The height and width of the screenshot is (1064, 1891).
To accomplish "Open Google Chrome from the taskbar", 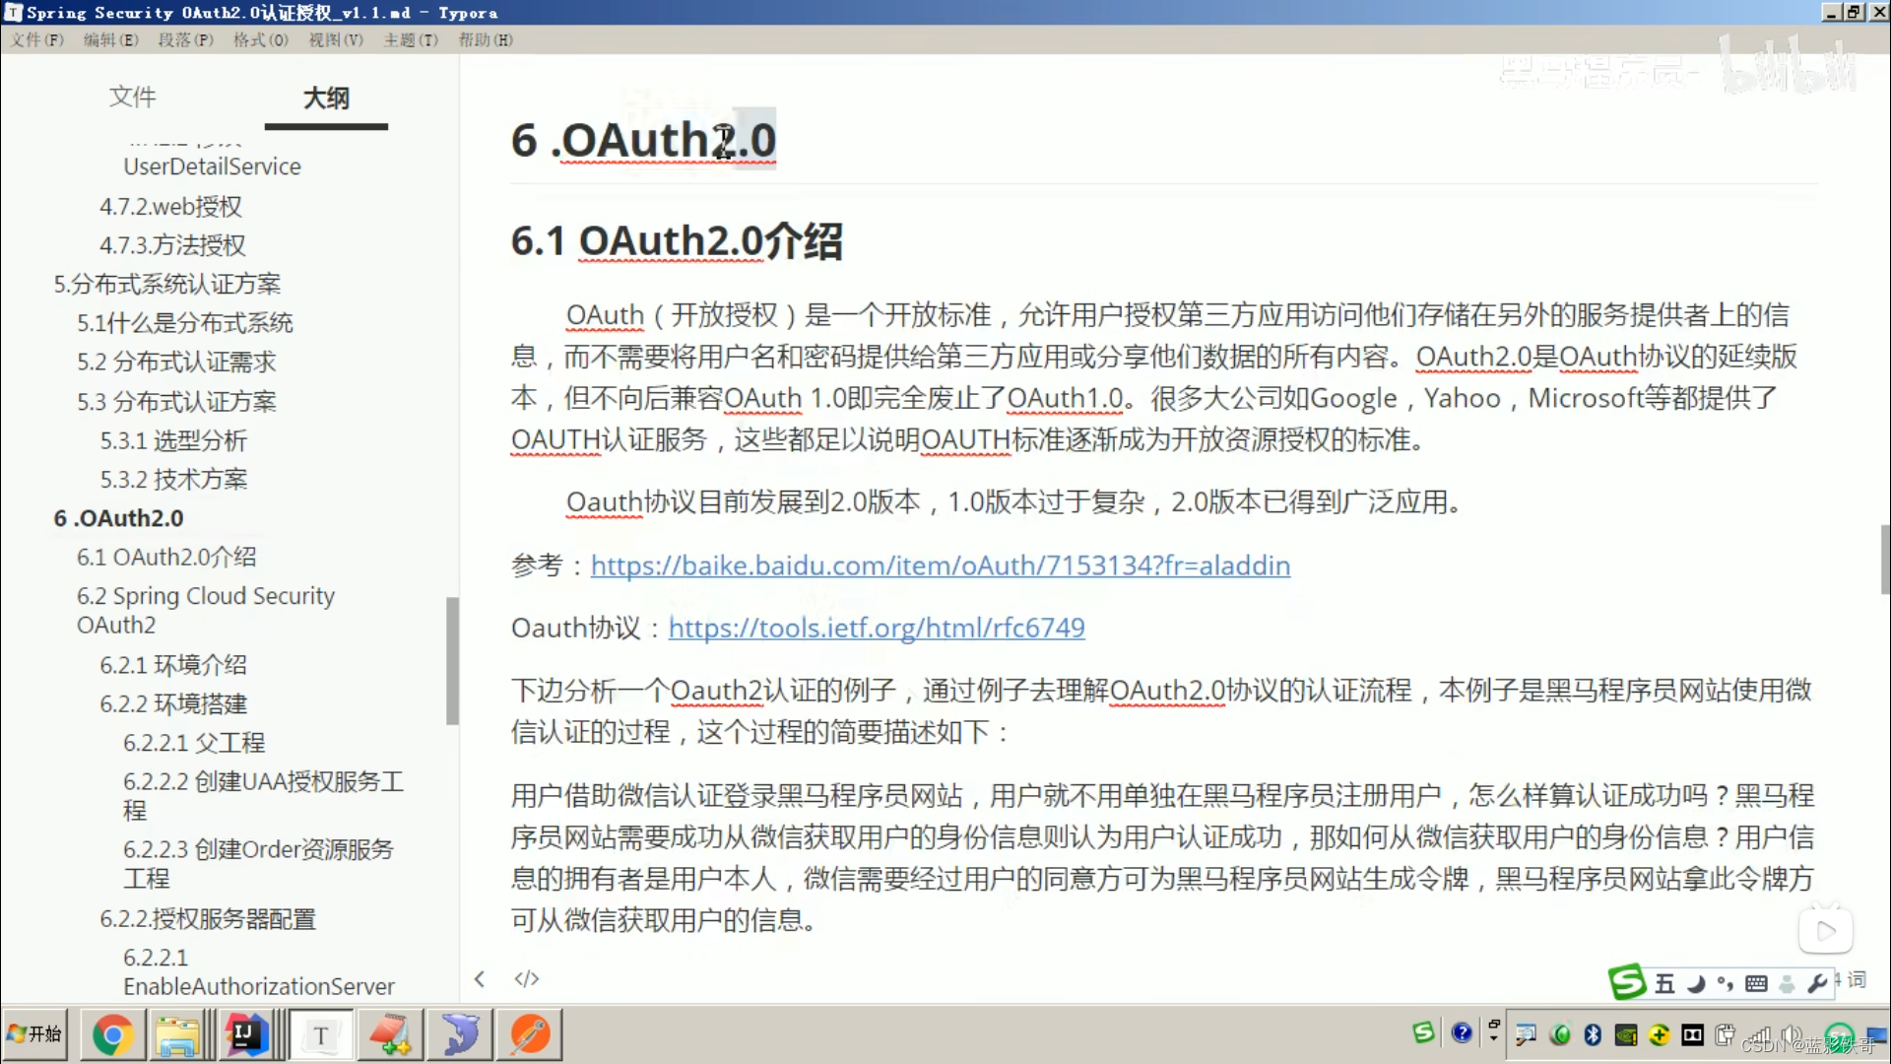I will (x=112, y=1034).
